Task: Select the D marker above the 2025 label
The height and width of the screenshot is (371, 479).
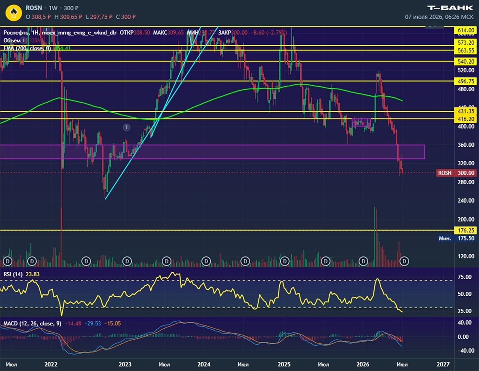Action: pyautogui.click(x=285, y=261)
